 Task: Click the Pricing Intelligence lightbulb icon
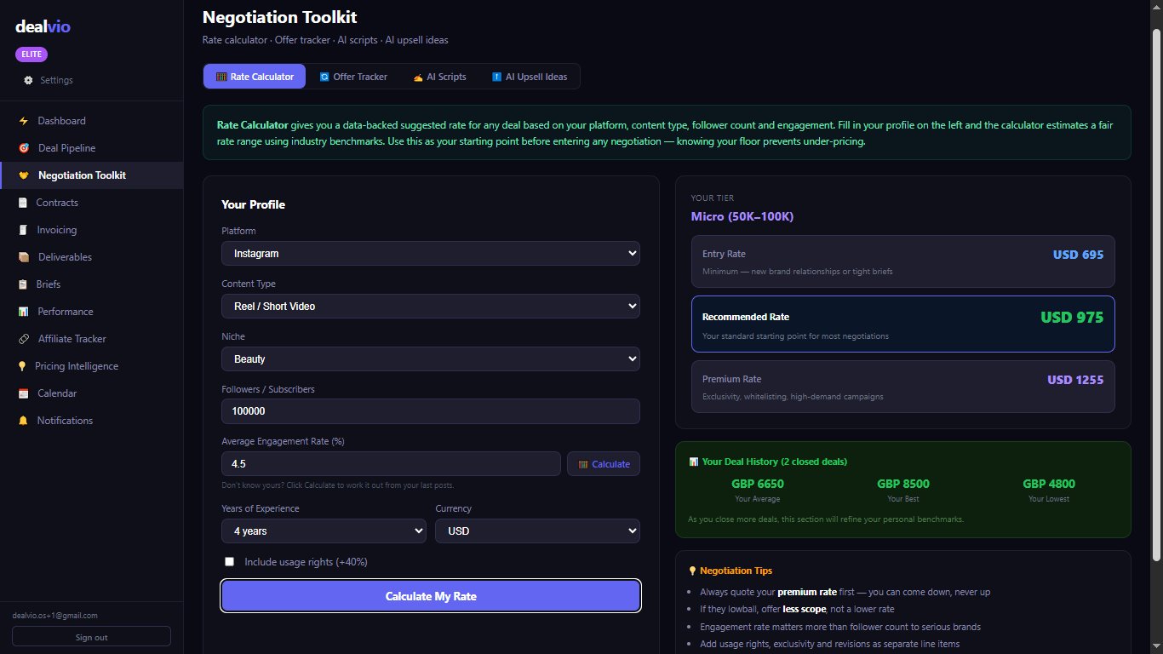click(23, 366)
